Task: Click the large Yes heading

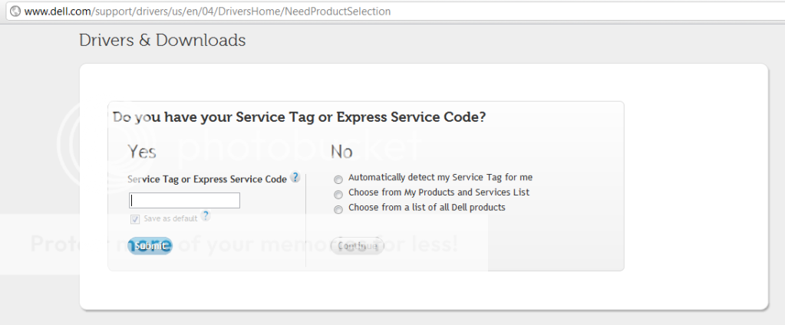Action: [x=142, y=151]
